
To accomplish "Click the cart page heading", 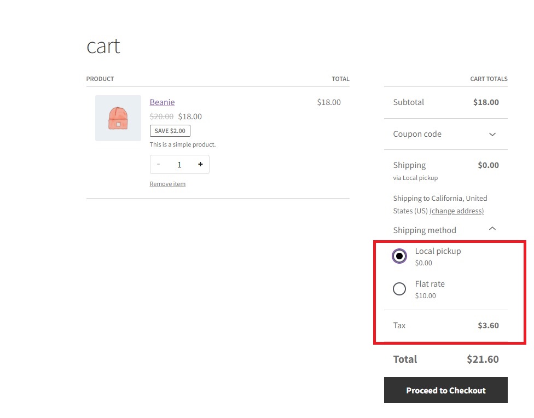I will tap(103, 46).
